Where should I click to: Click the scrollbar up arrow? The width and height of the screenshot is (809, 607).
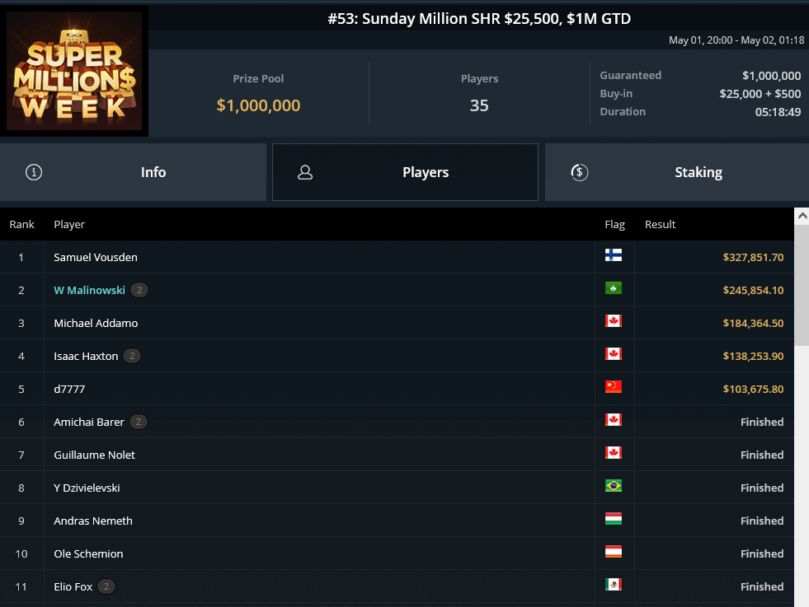[x=802, y=216]
